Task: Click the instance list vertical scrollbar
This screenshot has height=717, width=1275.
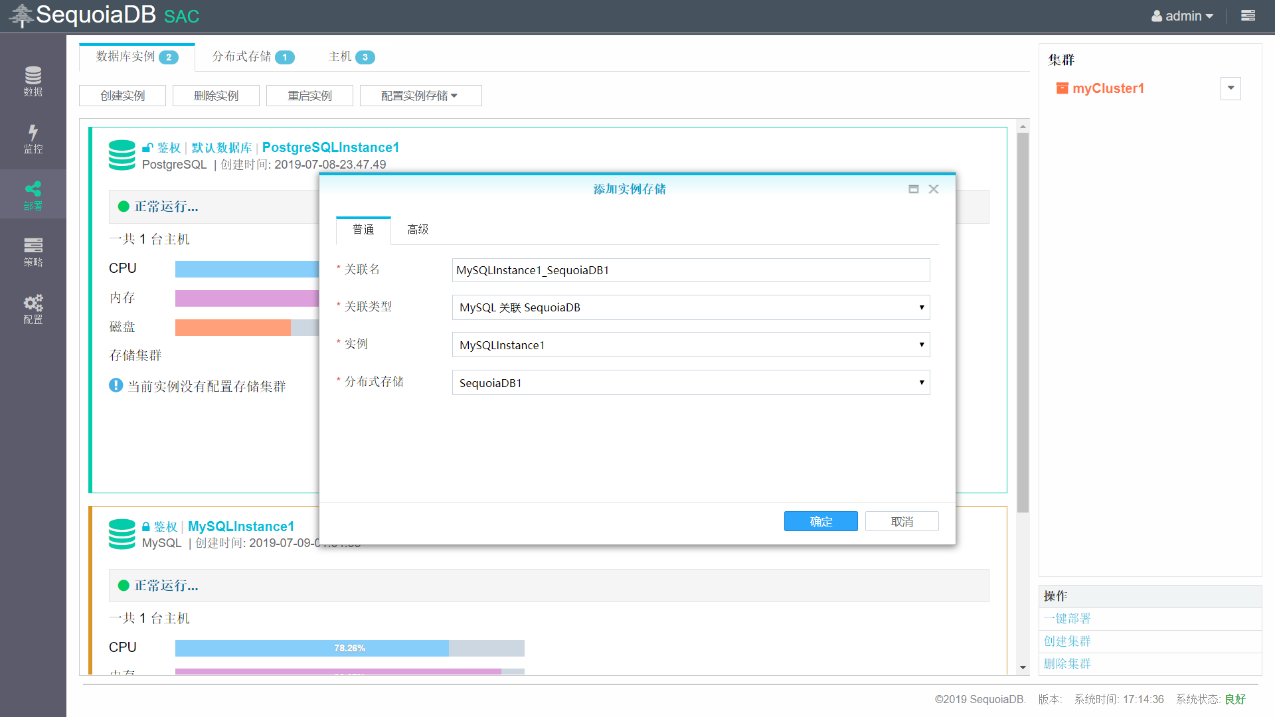Action: click(x=1023, y=323)
